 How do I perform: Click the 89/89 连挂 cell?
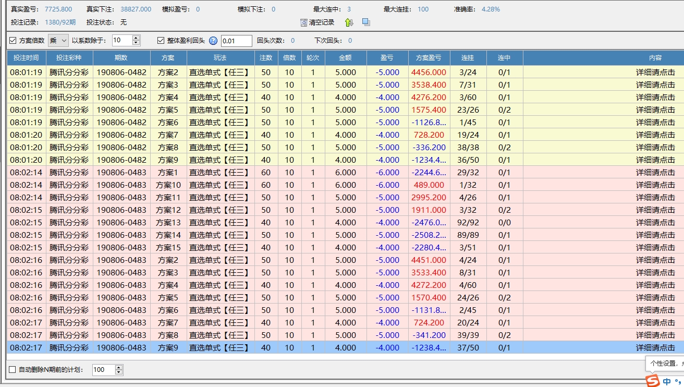click(468, 235)
